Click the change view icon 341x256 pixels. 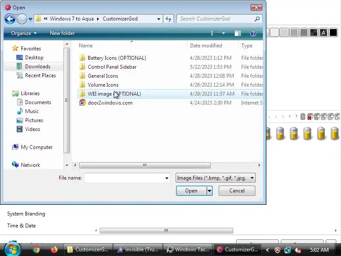214,33
